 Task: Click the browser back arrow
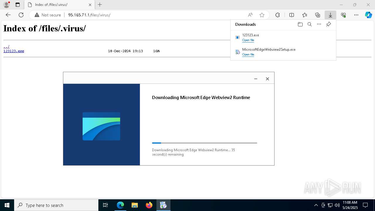pyautogui.click(x=8, y=15)
